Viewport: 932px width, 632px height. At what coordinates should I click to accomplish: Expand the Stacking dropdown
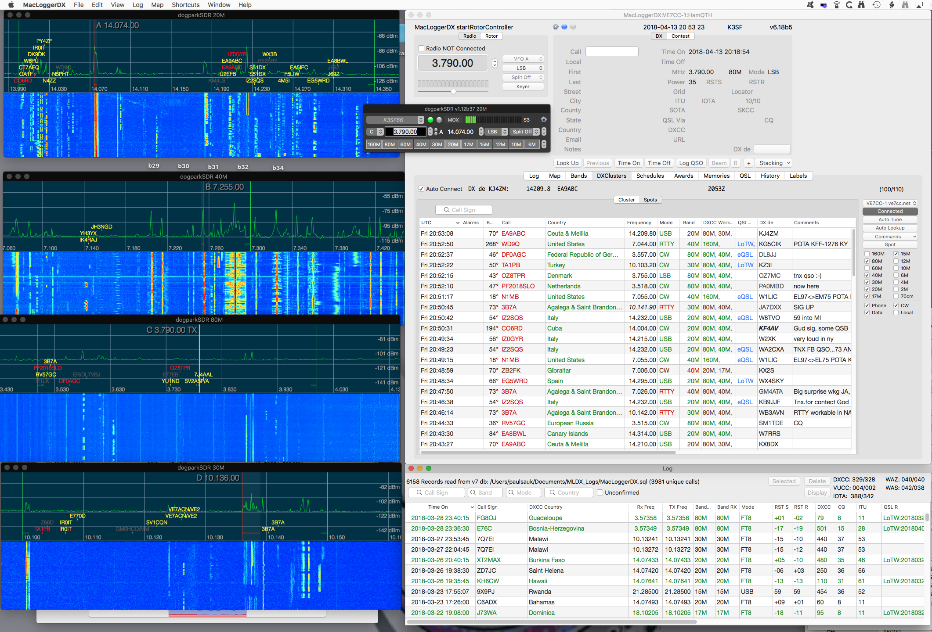click(x=774, y=163)
